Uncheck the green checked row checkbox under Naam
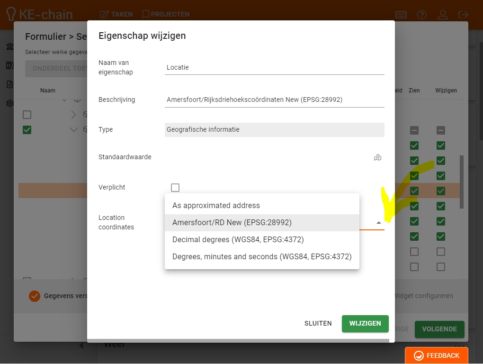The height and width of the screenshot is (364, 483). point(27,130)
